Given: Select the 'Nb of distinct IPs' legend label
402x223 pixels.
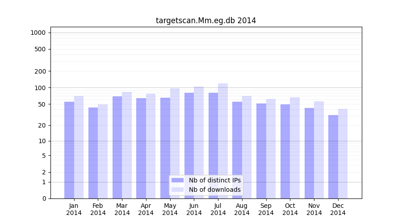Looking at the screenshot, I should [214, 180].
